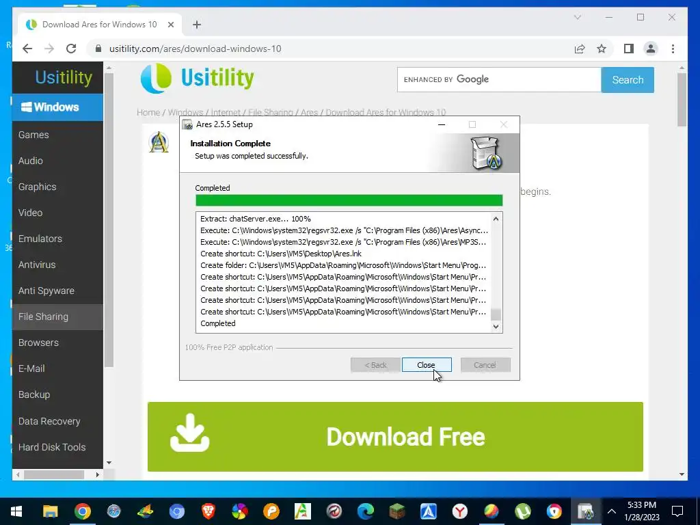
Task: Click the address bar URL
Action: click(x=195, y=49)
